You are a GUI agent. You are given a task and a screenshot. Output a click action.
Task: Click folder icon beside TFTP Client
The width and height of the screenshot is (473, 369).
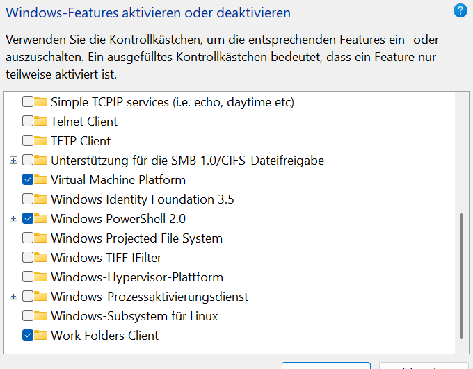coord(40,141)
